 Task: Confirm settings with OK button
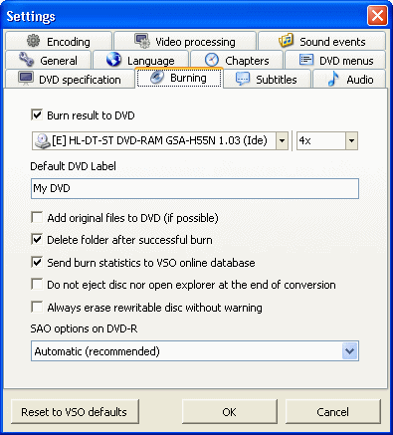coord(230,412)
